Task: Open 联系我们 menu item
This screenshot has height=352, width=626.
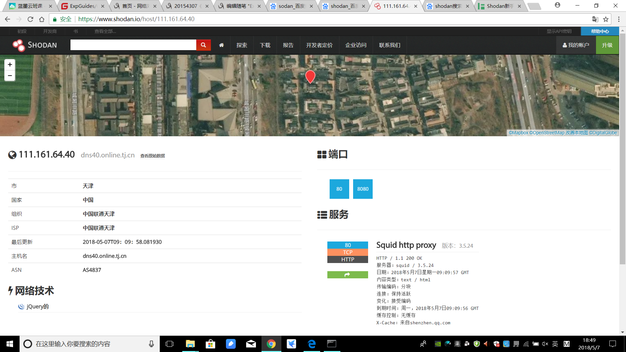Action: point(390,45)
